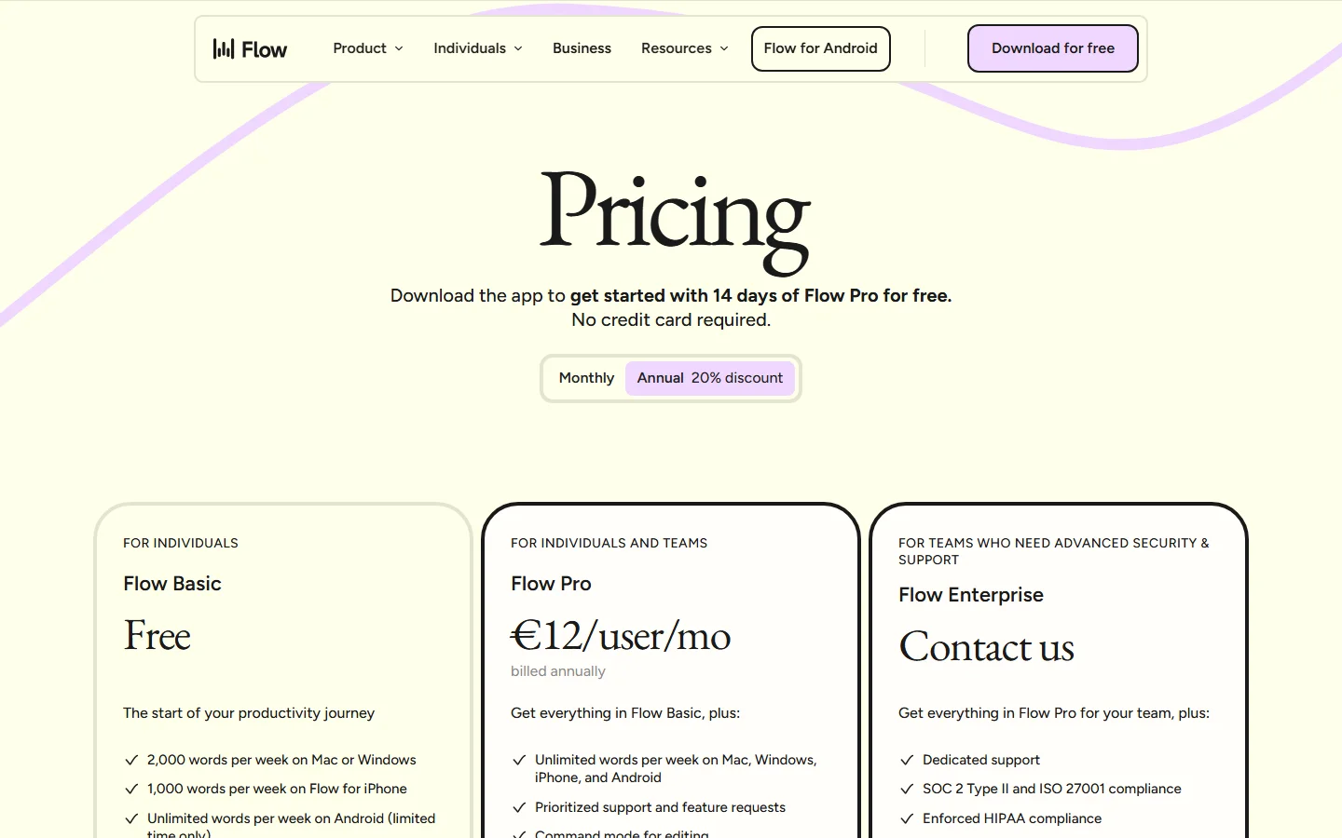Click the Flow for Android button

[x=820, y=48]
